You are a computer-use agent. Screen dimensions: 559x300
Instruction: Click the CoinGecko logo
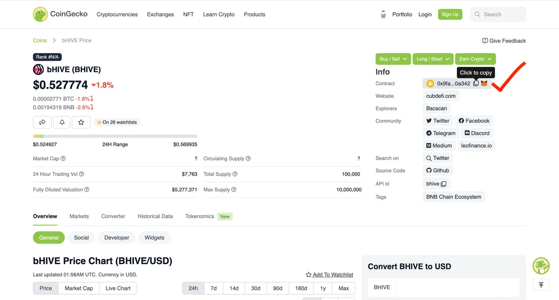click(61, 14)
